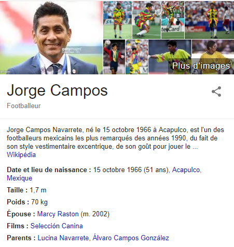The image size is (234, 247).
Task: Open bottom-row thumbnail of keeper raising arm
Action: pos(137,57)
